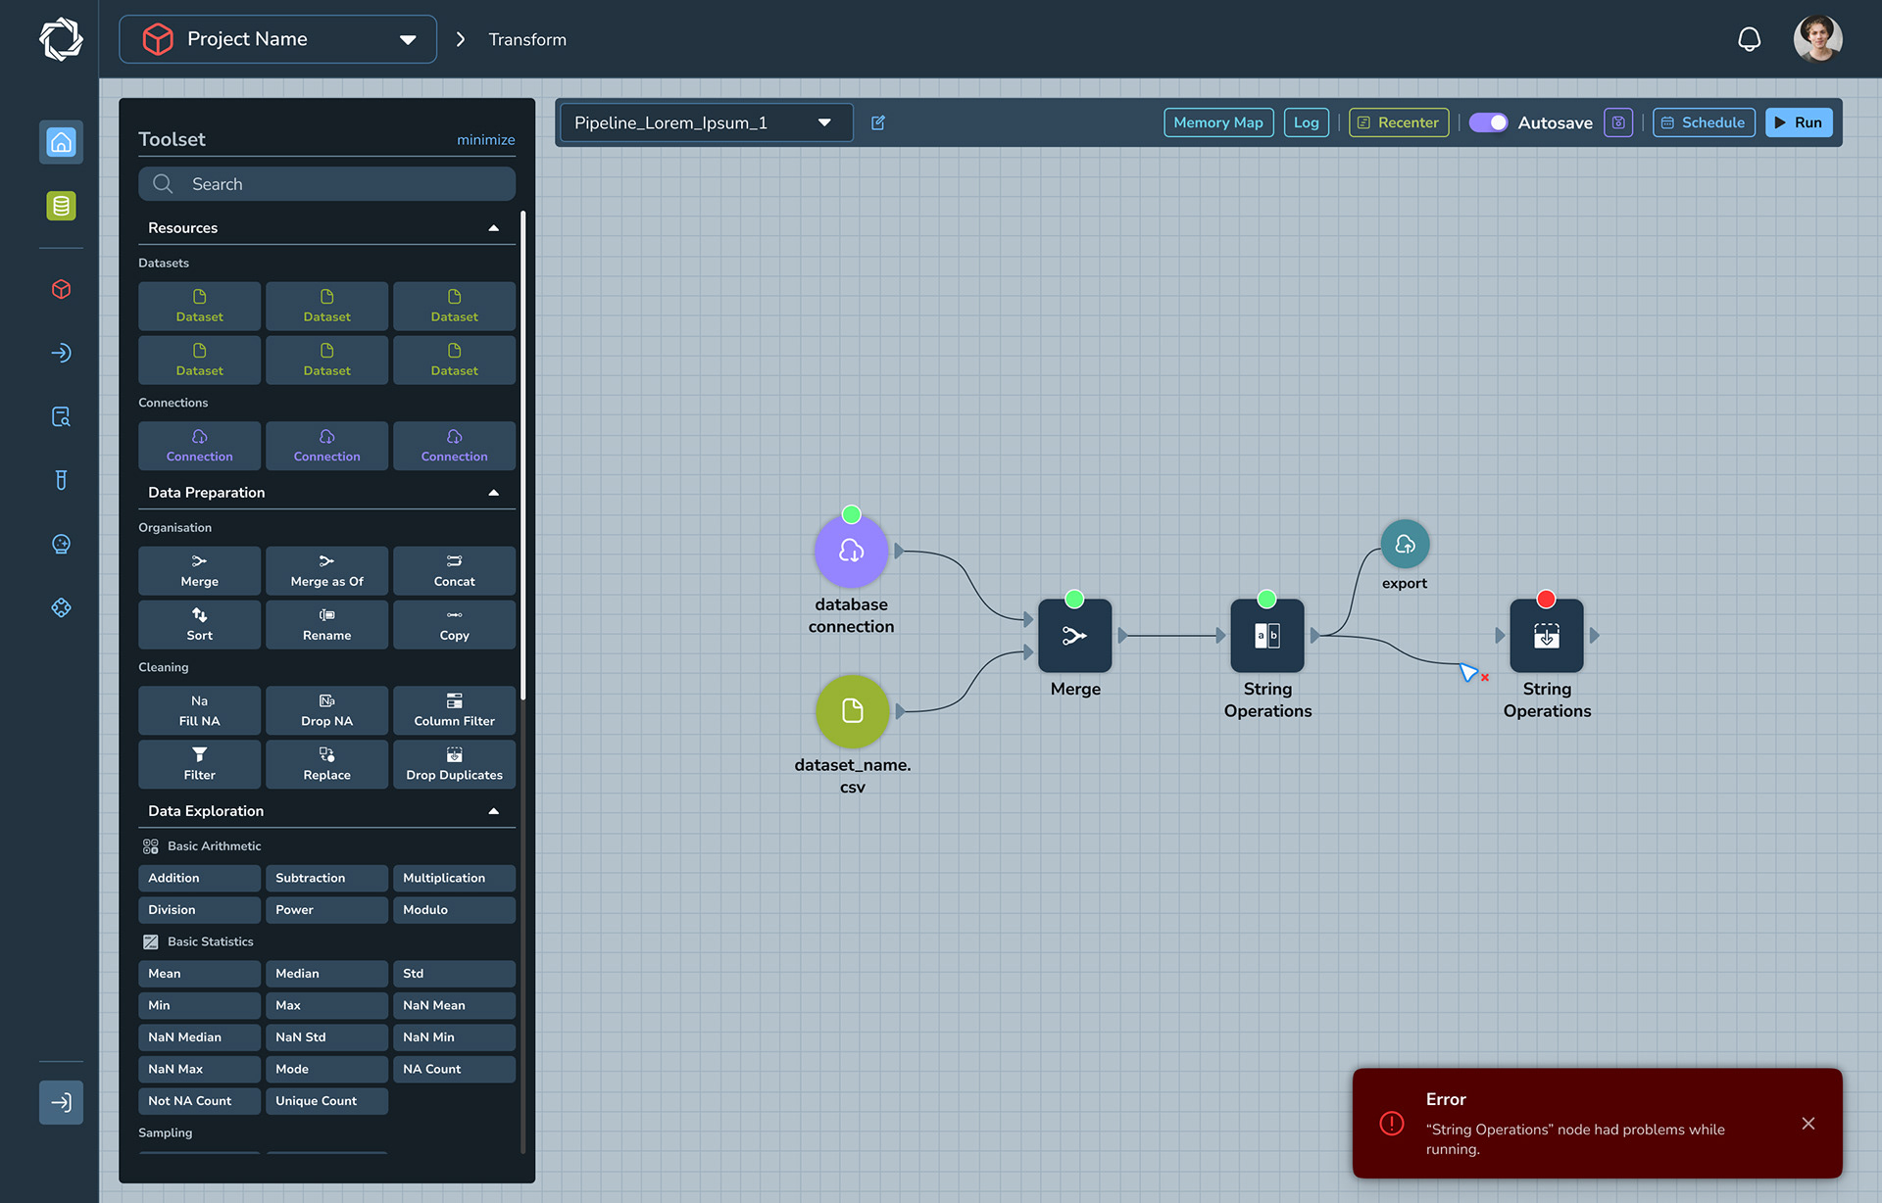Click the notification bell icon
This screenshot has width=1882, height=1203.
[1749, 39]
